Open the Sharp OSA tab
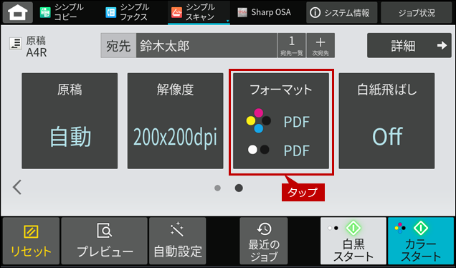This screenshot has height=268, width=456. 265,12
